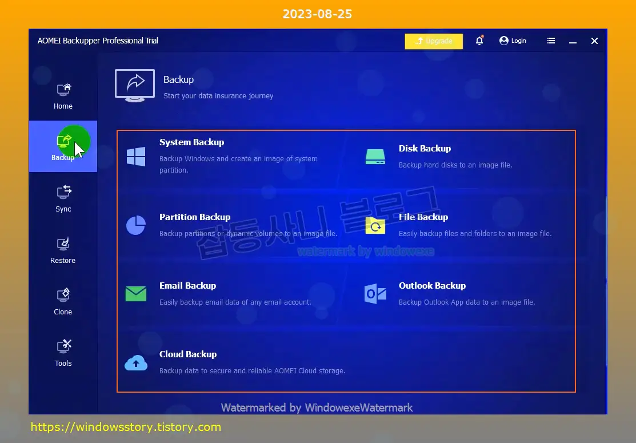Click the Disk Backup drive icon

[375, 157]
